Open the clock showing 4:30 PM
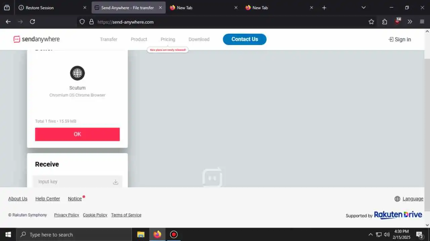The image size is (430, 241). (x=401, y=234)
